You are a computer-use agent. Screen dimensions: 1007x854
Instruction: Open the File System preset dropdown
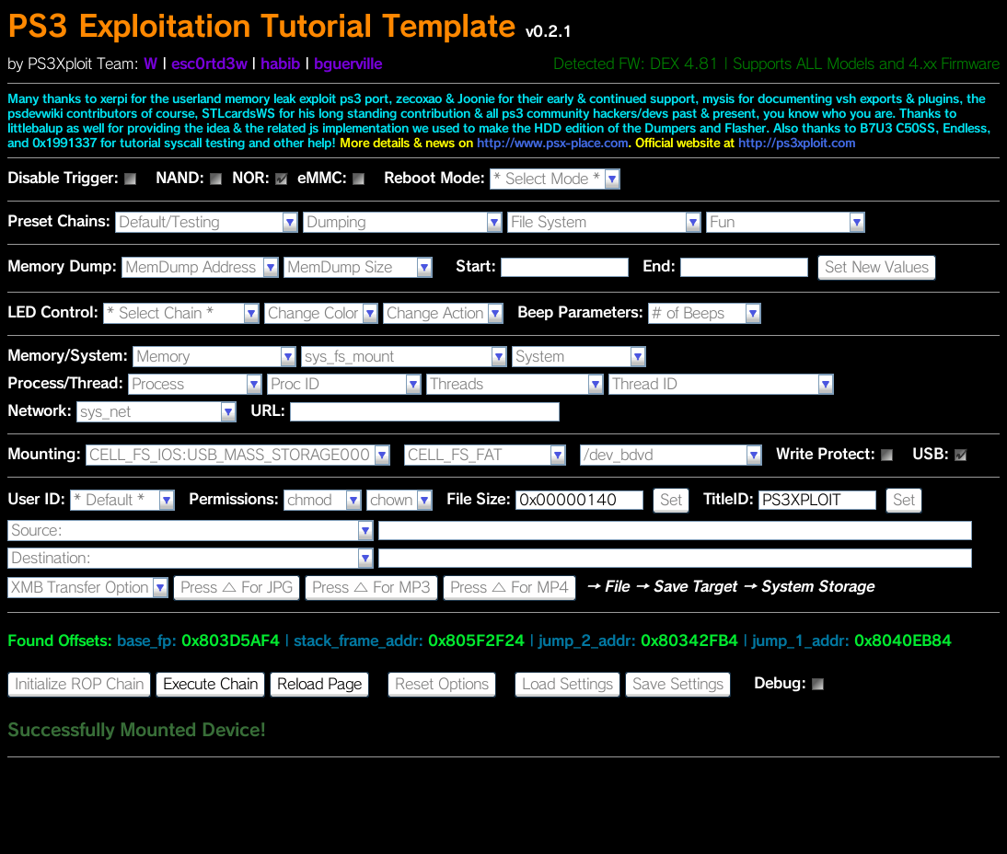(x=604, y=222)
